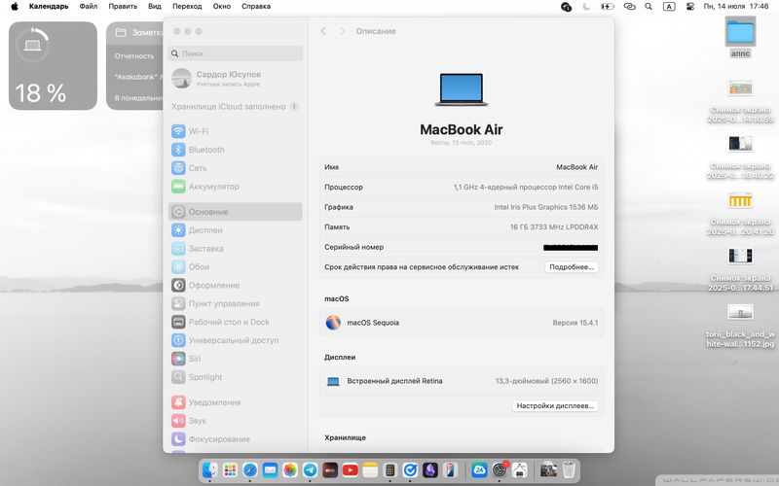
Task: Open Bluetooth settings in the sidebar
Action: [235, 150]
